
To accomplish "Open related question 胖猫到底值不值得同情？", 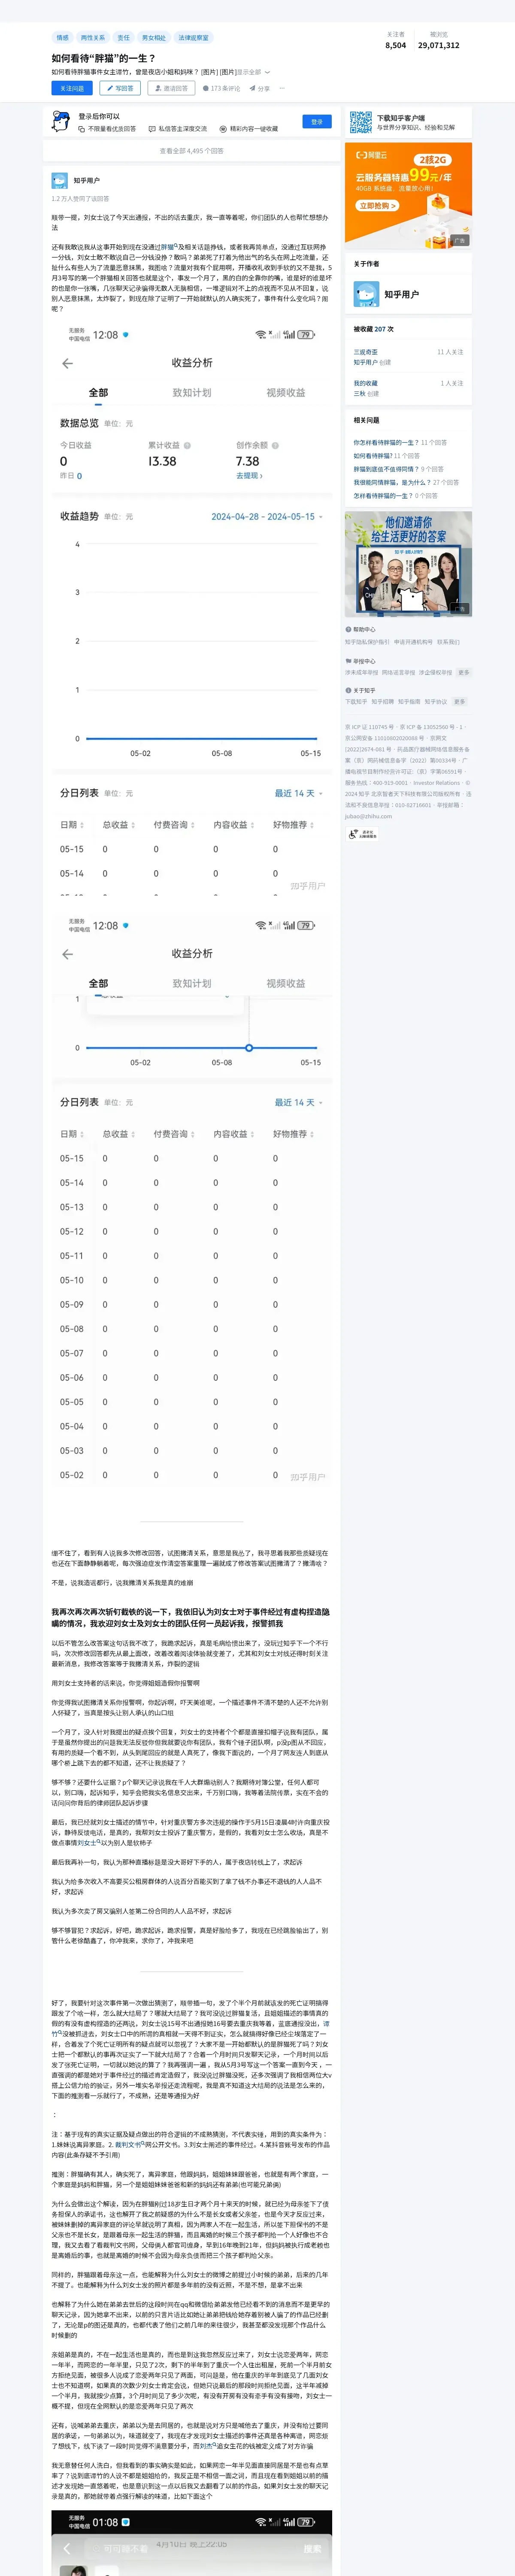I will click(x=386, y=469).
